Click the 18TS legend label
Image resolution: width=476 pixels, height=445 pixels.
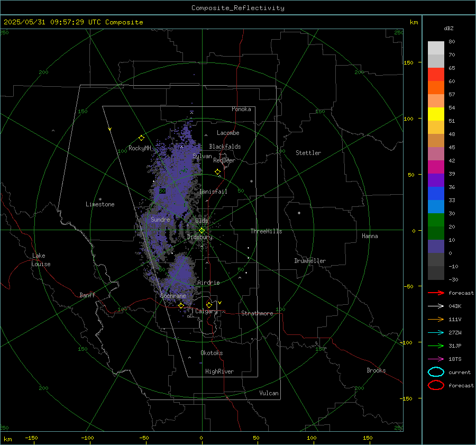click(x=455, y=359)
